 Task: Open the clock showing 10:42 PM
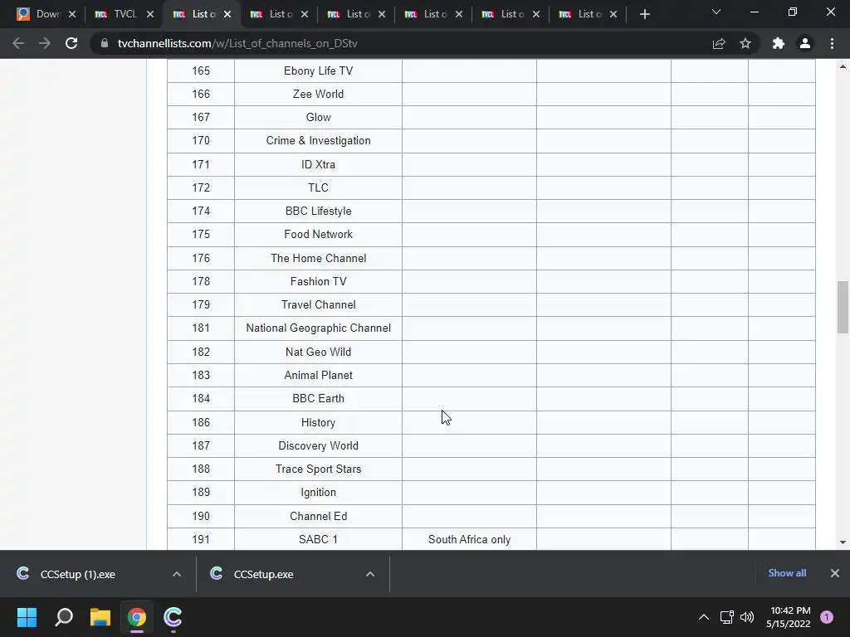[789, 617]
